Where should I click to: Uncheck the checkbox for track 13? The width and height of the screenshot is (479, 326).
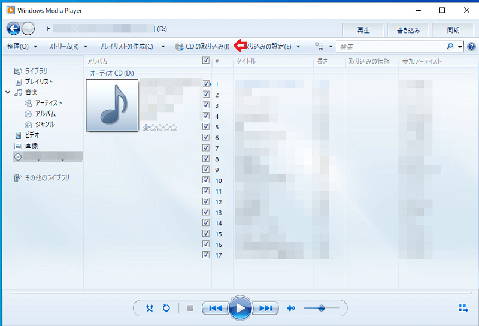point(206,212)
